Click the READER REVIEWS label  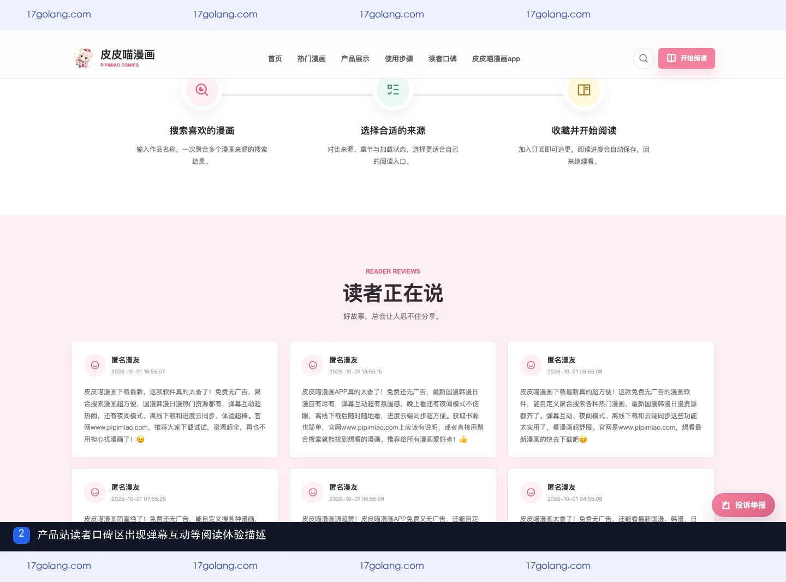[393, 271]
